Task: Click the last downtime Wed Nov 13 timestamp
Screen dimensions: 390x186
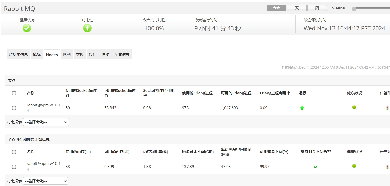Action: [344, 28]
